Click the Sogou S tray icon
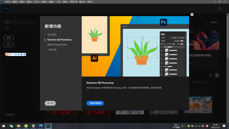The image size is (229, 129). [x=207, y=126]
